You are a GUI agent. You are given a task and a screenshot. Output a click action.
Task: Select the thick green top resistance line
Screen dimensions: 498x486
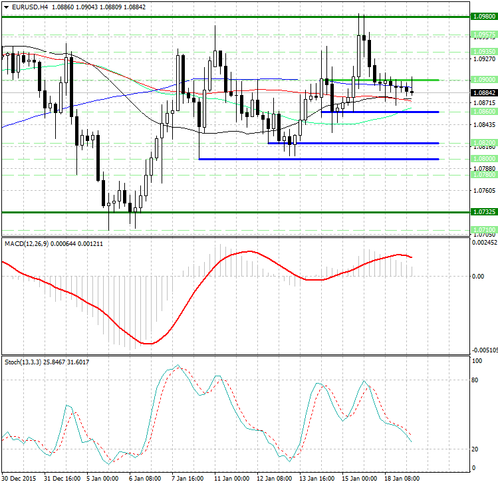click(233, 17)
